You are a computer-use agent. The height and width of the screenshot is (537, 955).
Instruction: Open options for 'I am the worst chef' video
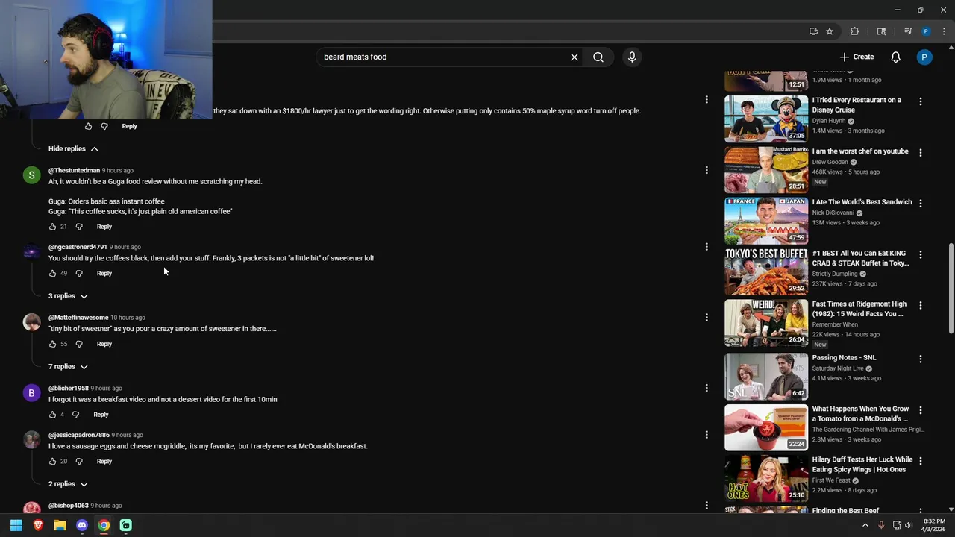point(921,152)
